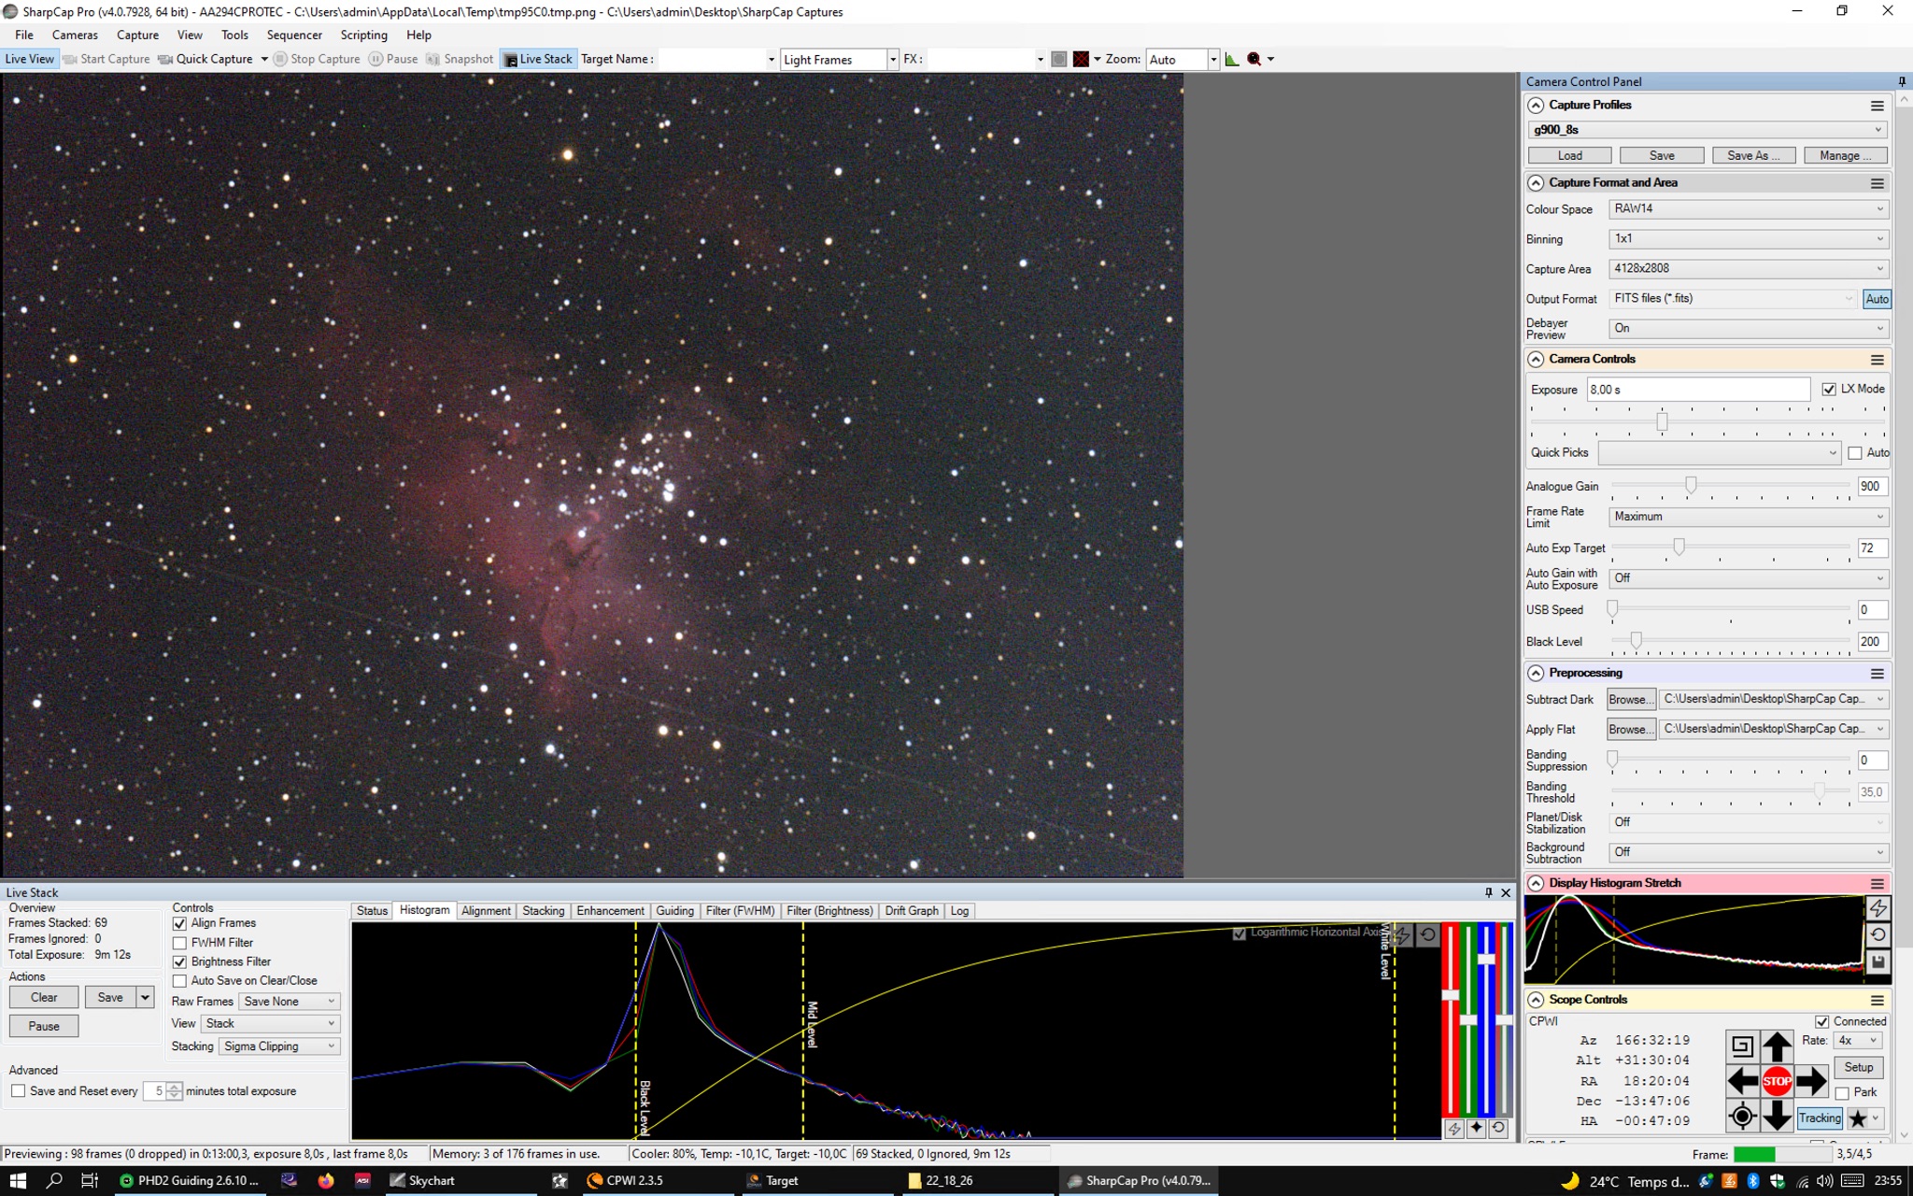Open the Sequencer menu
This screenshot has height=1196, width=1913.
294,36
